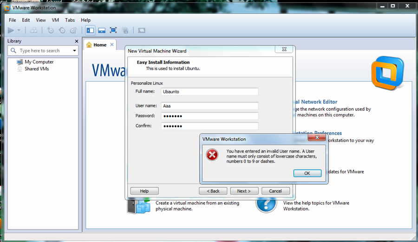The width and height of the screenshot is (418, 242).
Task: Click the red error icon in dialog
Action: tap(212, 155)
